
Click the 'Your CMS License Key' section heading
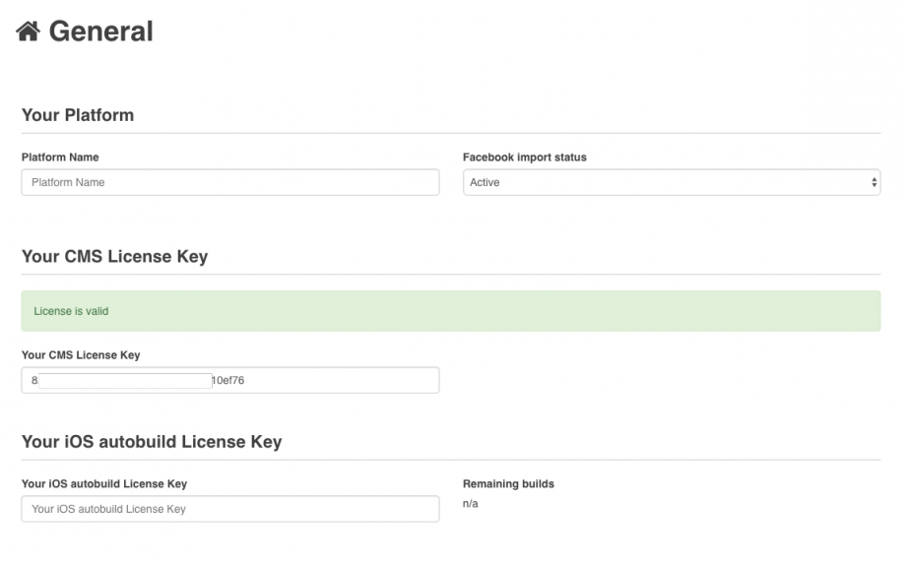pyautogui.click(x=114, y=257)
